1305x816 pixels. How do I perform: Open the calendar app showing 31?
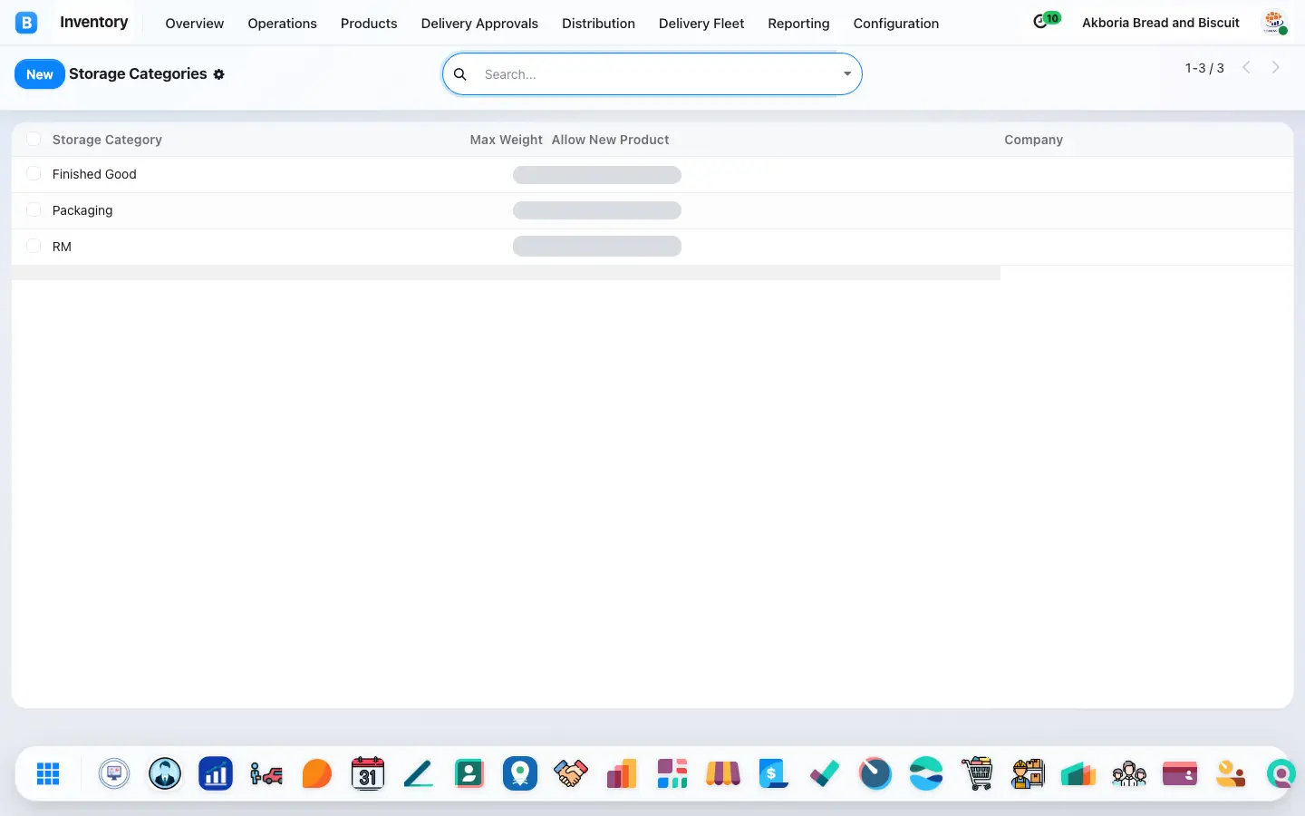click(368, 773)
